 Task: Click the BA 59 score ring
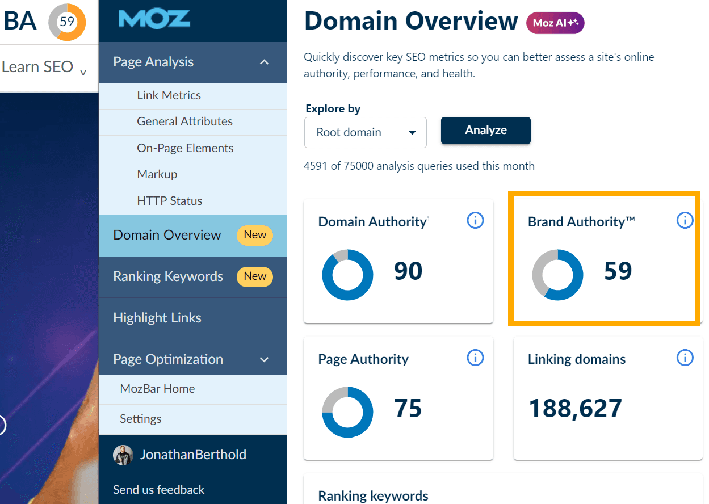pos(67,22)
